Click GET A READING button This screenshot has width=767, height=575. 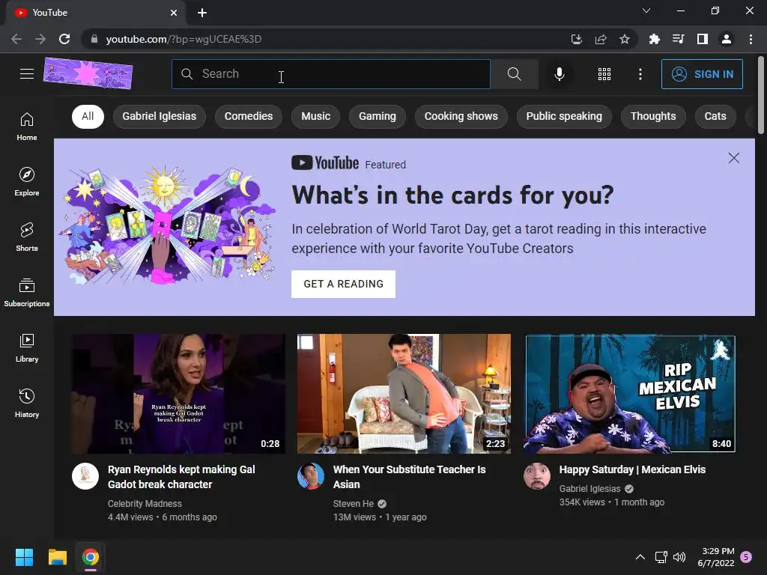(343, 284)
